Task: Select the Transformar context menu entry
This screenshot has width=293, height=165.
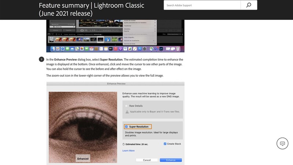Action: (127, 26)
